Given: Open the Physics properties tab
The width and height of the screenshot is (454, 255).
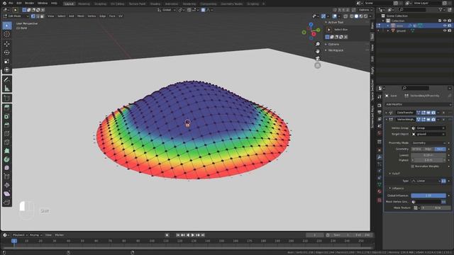Looking at the screenshot, I should point(380,171).
